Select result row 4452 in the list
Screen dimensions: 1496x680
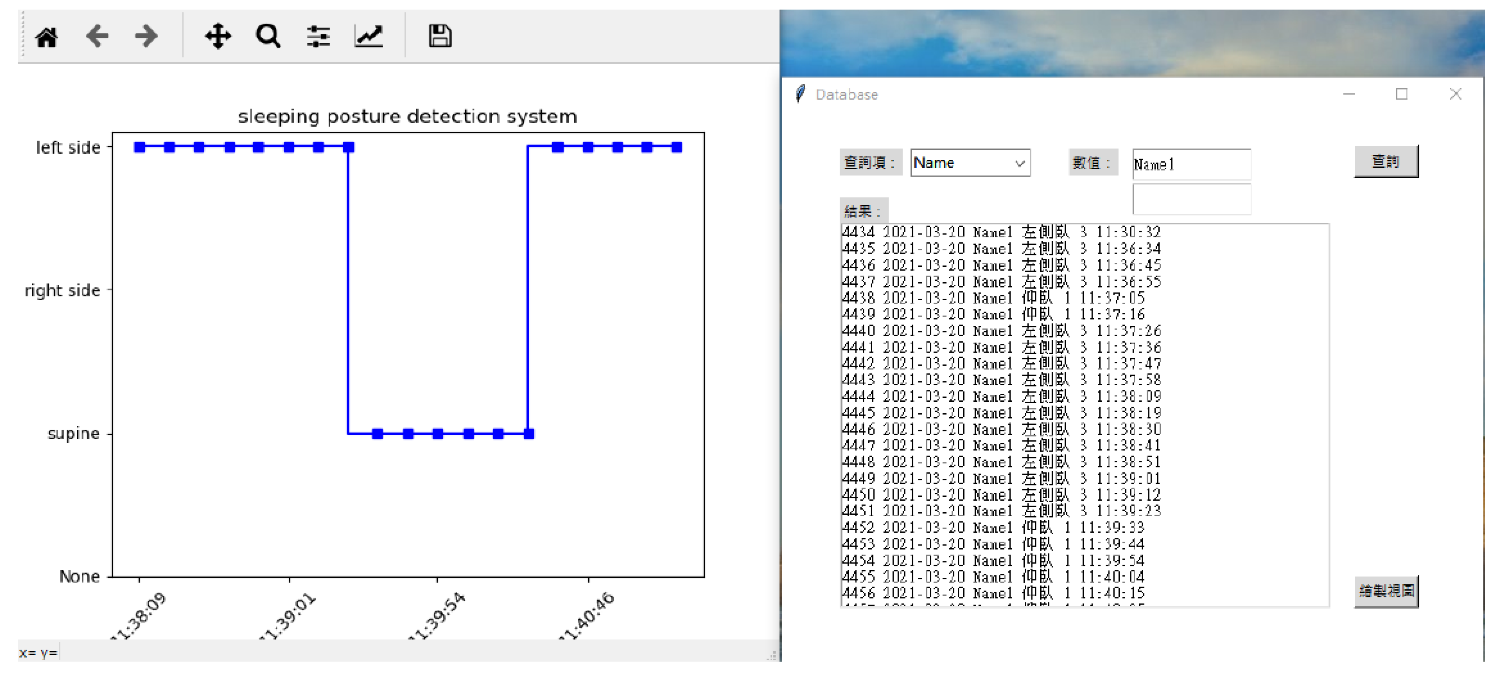[993, 528]
